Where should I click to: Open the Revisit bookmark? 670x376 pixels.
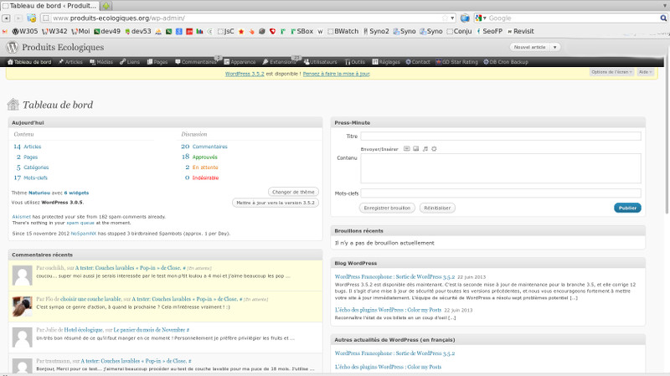coord(520,31)
